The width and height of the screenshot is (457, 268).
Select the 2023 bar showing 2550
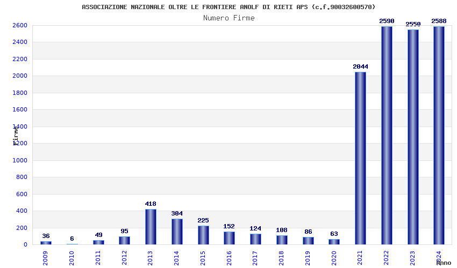coord(413,137)
